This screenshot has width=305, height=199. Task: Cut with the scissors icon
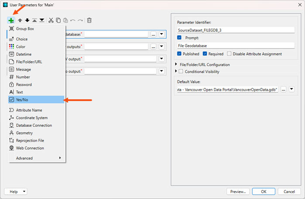[51, 20]
